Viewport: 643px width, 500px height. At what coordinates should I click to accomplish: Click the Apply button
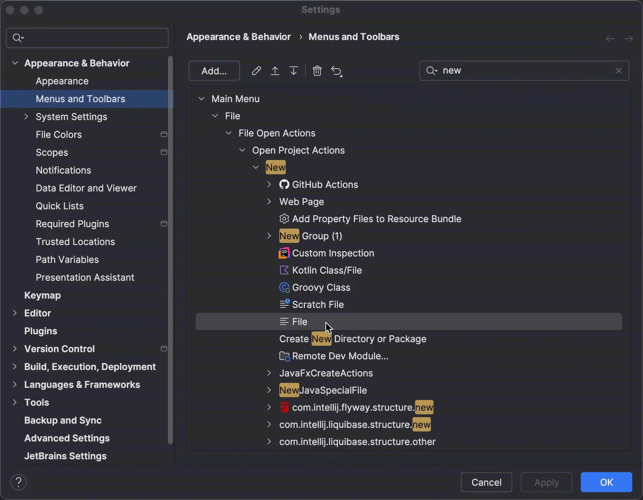[546, 482]
